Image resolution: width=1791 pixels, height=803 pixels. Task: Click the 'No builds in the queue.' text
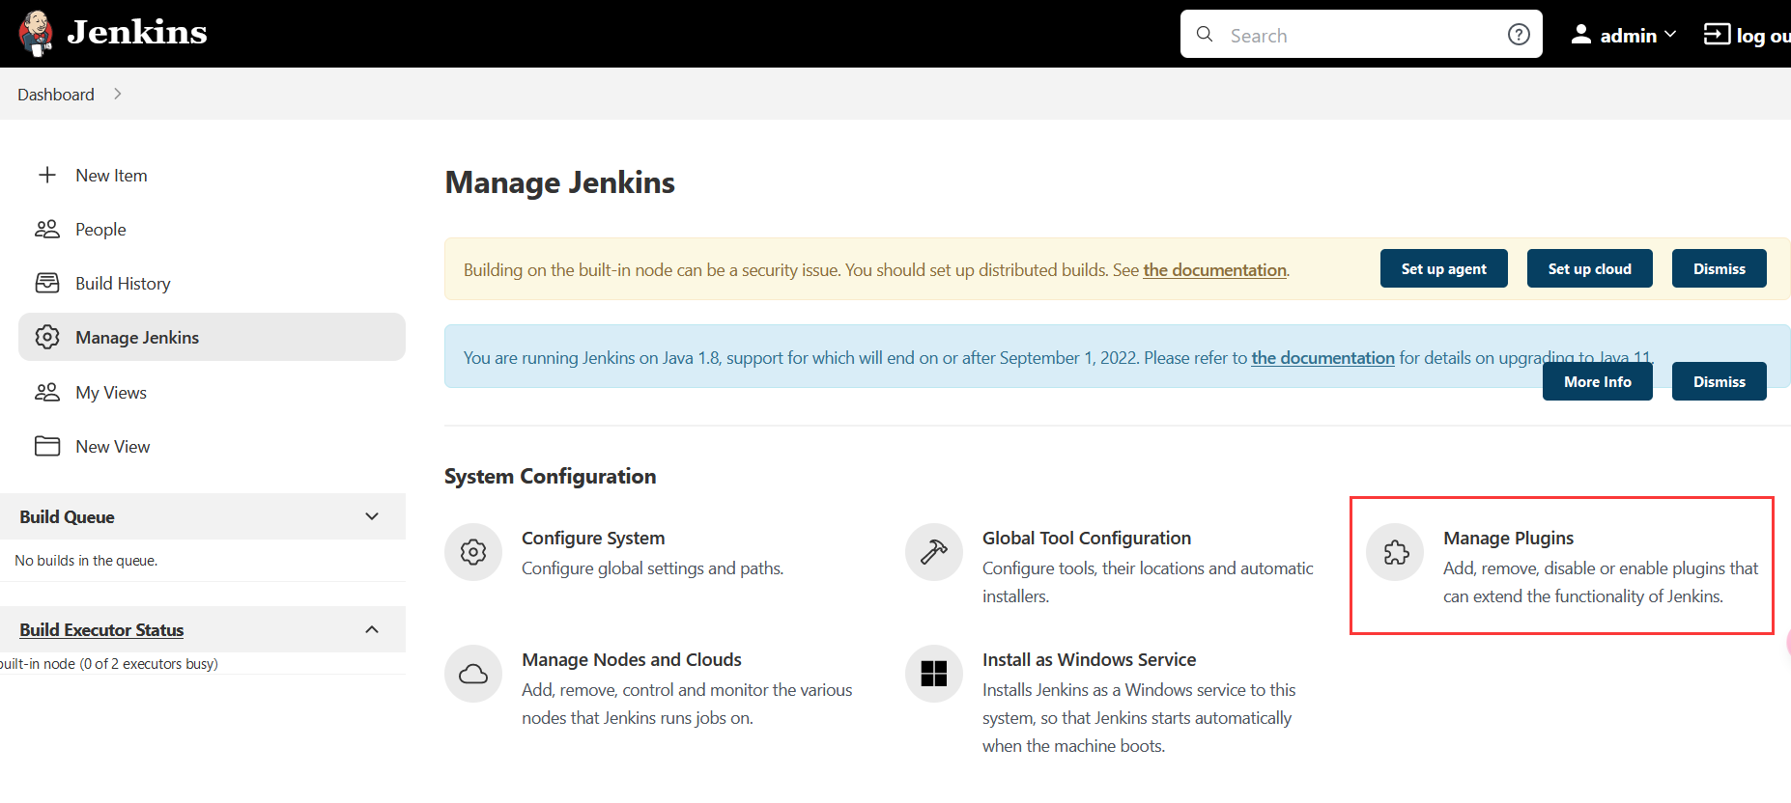(86, 561)
